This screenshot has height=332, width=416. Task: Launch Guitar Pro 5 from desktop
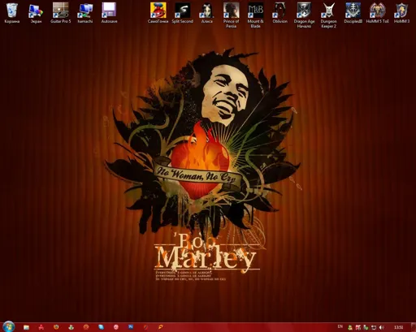click(61, 13)
